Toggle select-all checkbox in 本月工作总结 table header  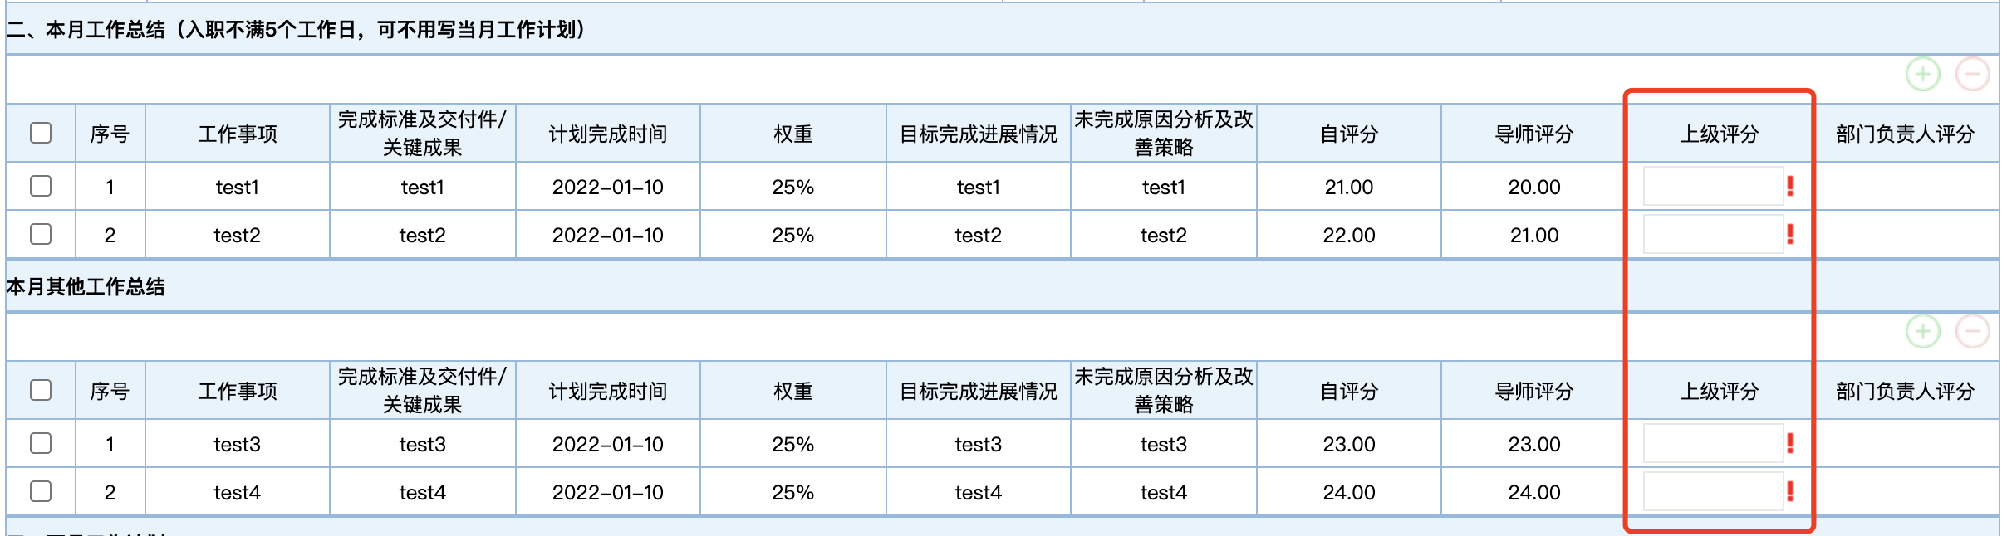[x=41, y=133]
